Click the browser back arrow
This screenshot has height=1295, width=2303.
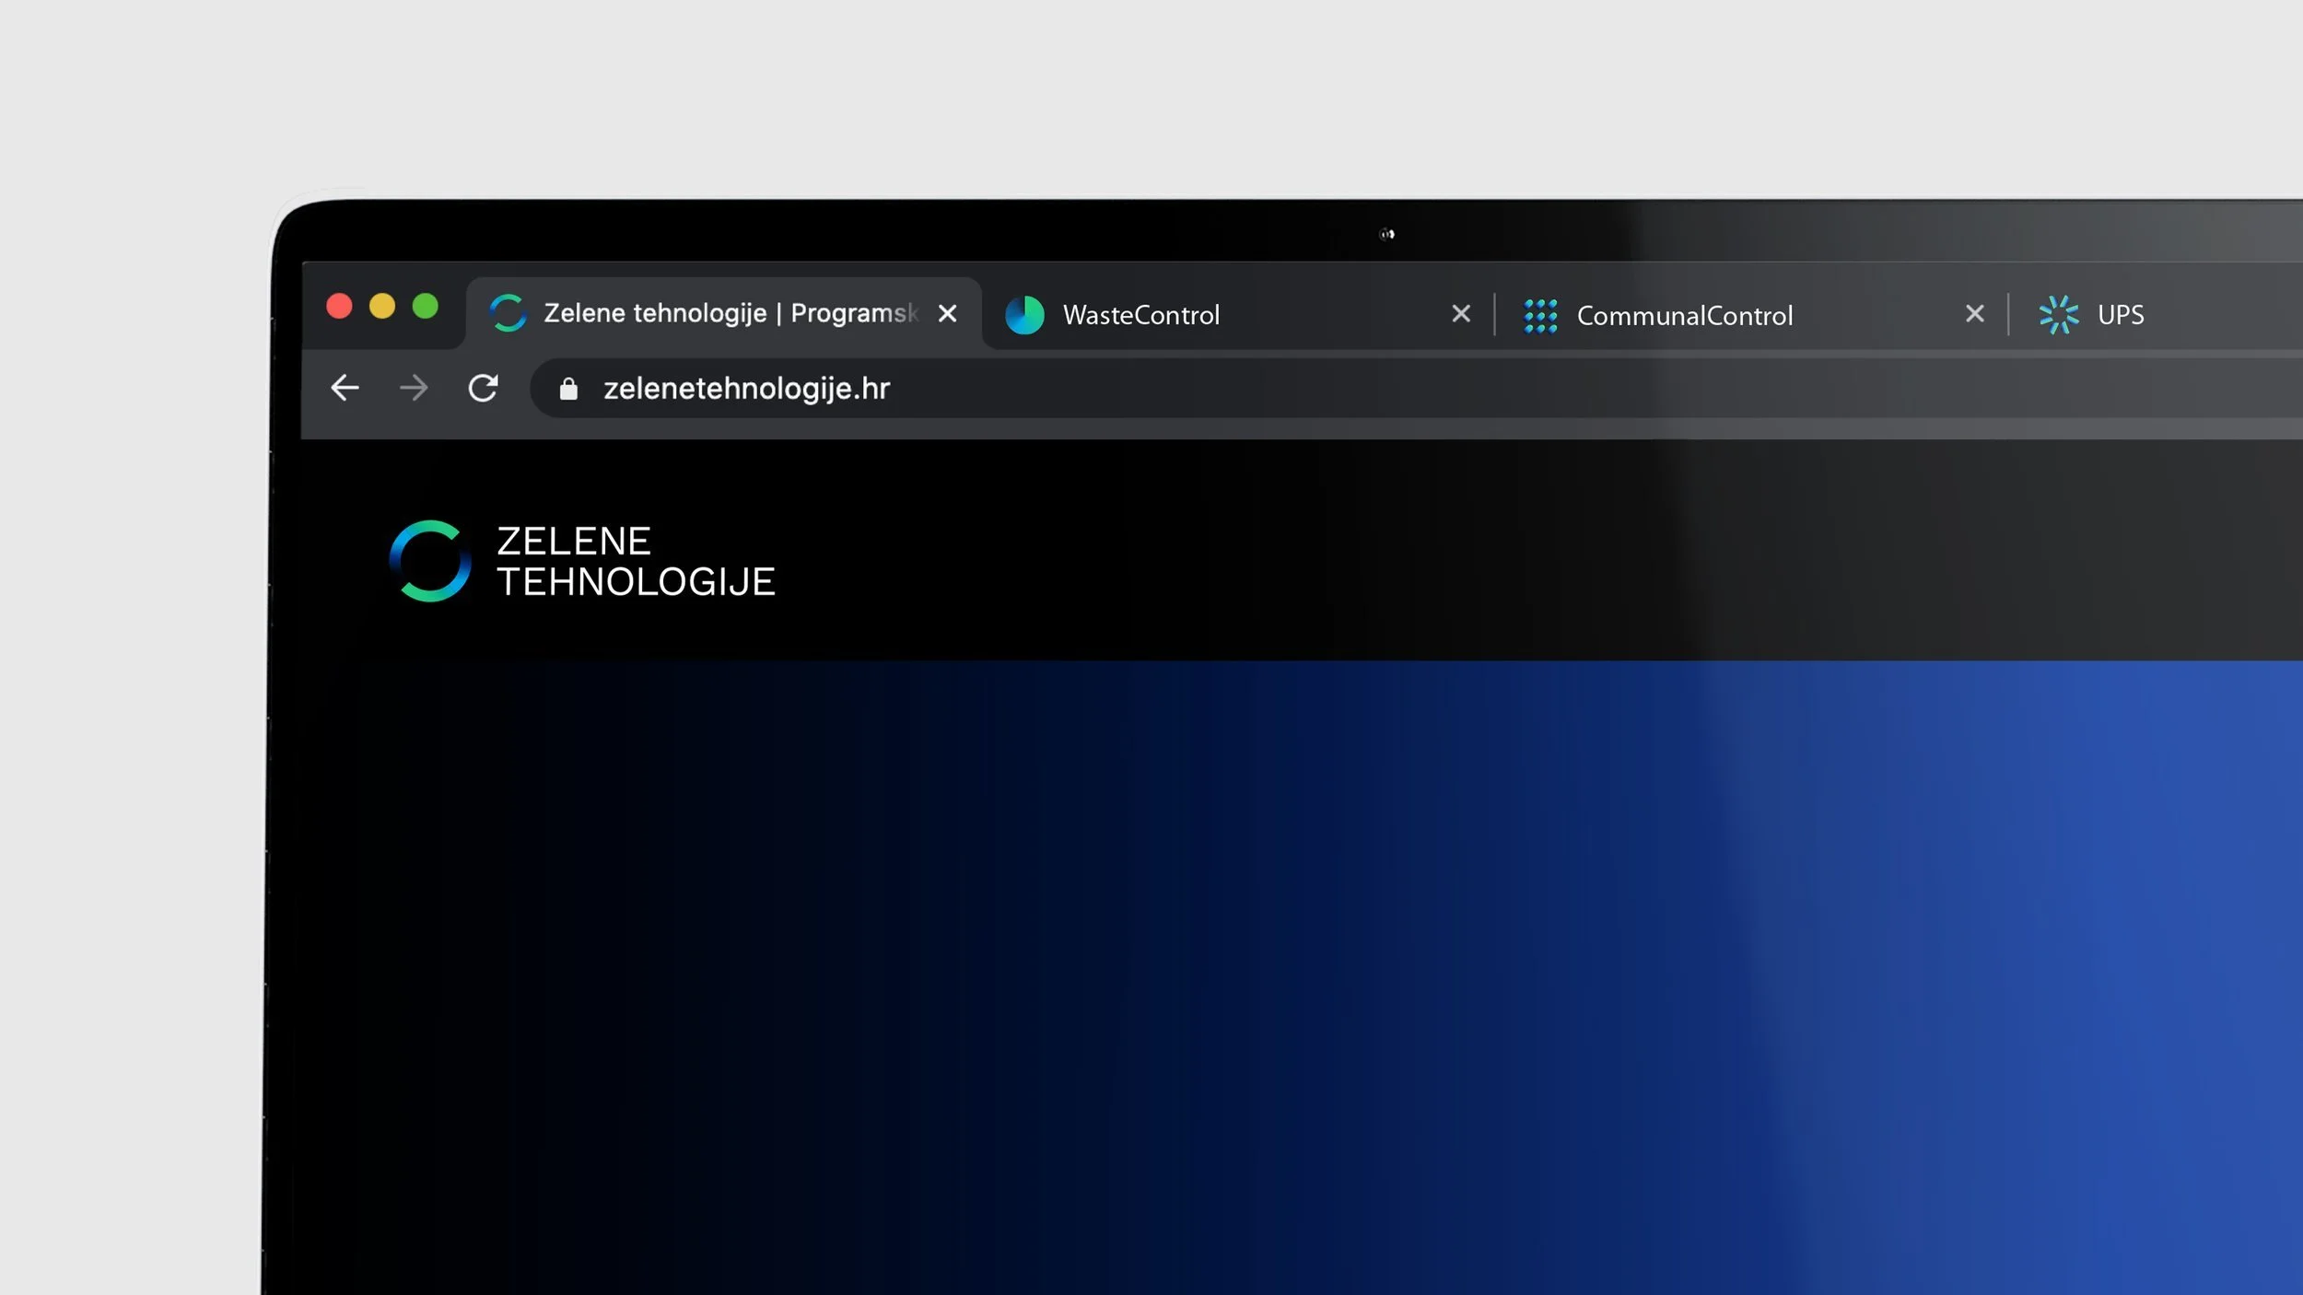[345, 388]
